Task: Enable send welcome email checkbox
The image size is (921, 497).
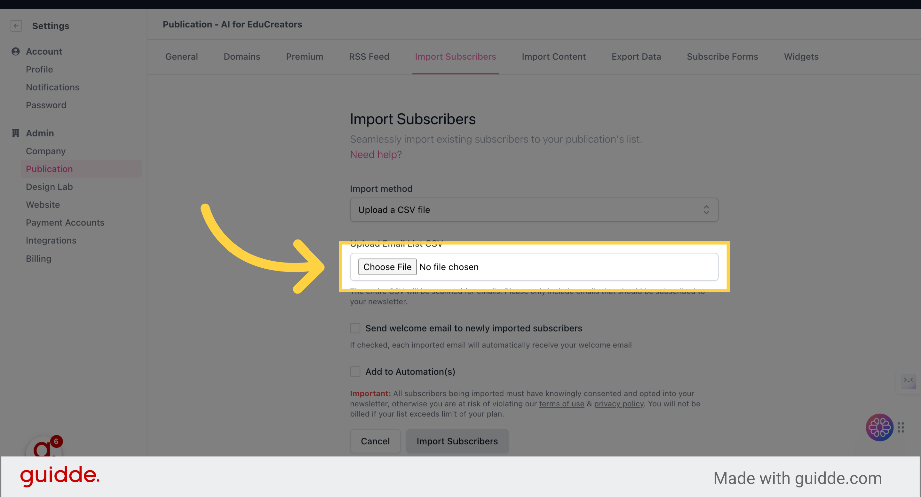Action: [x=355, y=328]
